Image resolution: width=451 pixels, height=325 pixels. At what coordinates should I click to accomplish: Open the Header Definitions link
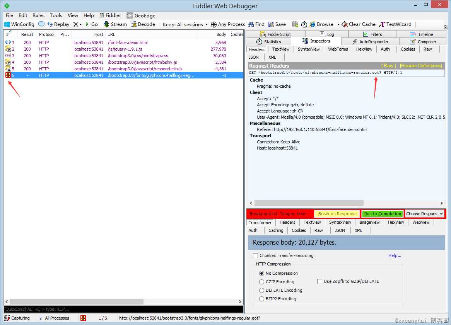[x=421, y=66]
